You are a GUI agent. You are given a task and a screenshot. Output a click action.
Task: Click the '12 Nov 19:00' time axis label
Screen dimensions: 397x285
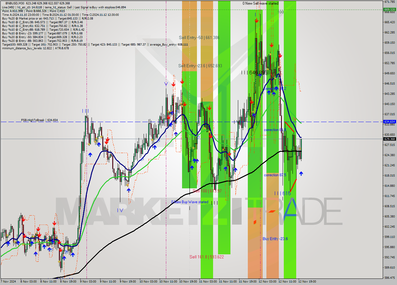pyautogui.click(x=307, y=282)
